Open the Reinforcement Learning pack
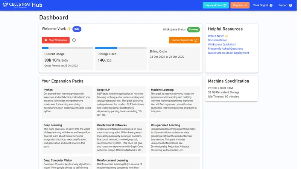Screen dimensions: 301x169 (x=121, y=163)
